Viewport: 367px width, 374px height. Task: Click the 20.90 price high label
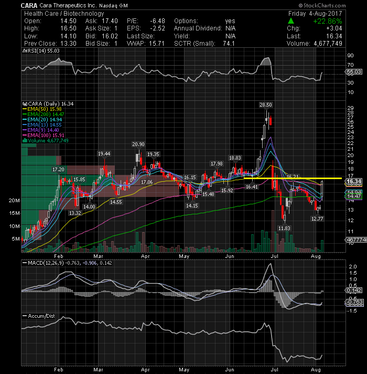pos(138,144)
